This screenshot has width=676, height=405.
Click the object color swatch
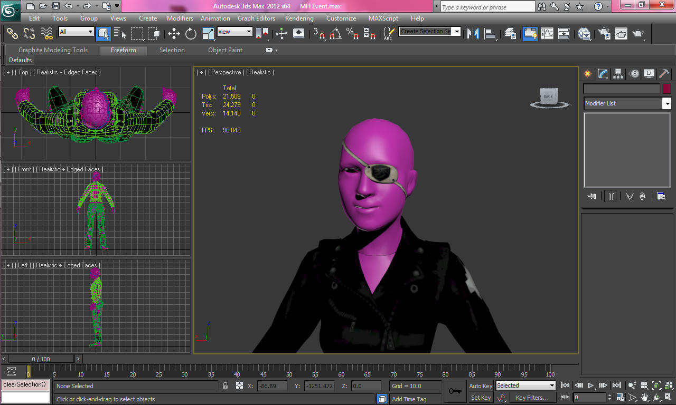click(667, 89)
